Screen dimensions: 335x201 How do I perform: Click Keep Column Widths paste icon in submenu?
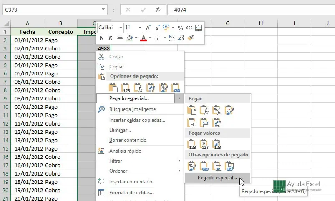204,122
